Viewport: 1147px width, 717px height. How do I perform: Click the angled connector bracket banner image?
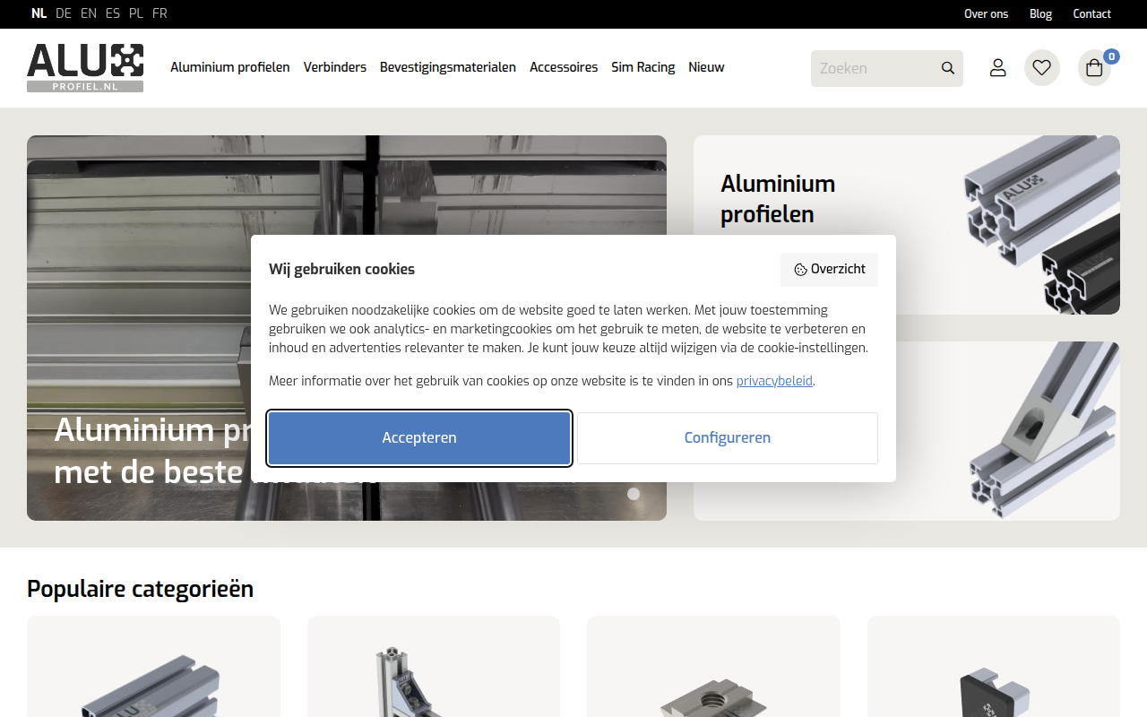pos(1044,431)
